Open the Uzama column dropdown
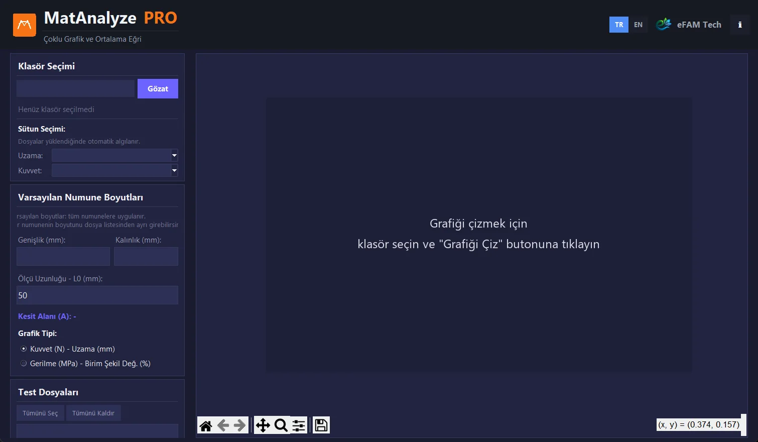Screen dimensions: 758x442 click(x=115, y=155)
